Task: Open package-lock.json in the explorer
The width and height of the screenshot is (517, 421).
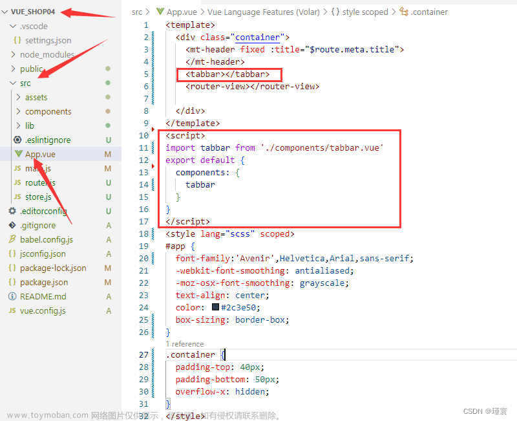Action: pyautogui.click(x=53, y=268)
